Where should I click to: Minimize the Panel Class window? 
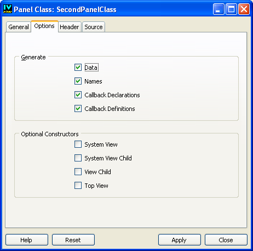(219, 9)
